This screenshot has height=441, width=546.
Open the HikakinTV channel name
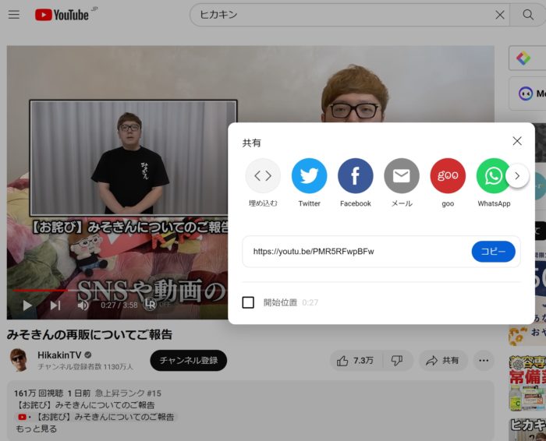tap(59, 355)
